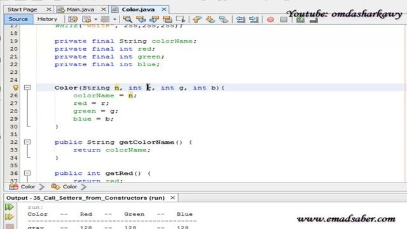Select the Output run tab
This screenshot has height=229, width=407.
86,198
